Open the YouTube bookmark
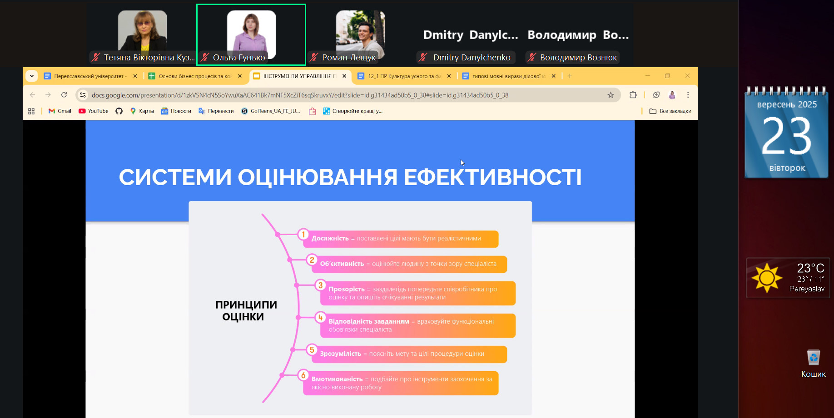The image size is (834, 418). (94, 111)
